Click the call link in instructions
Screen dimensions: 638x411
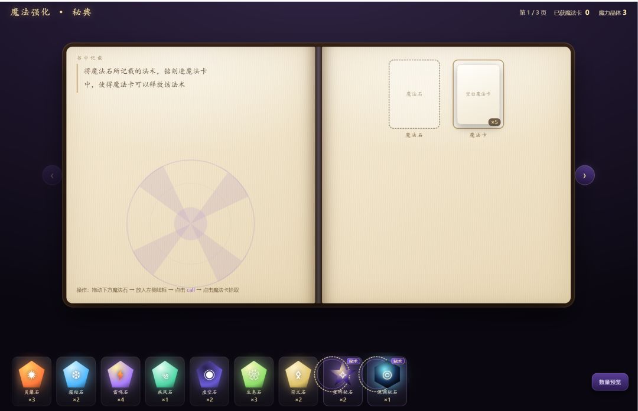tap(191, 290)
